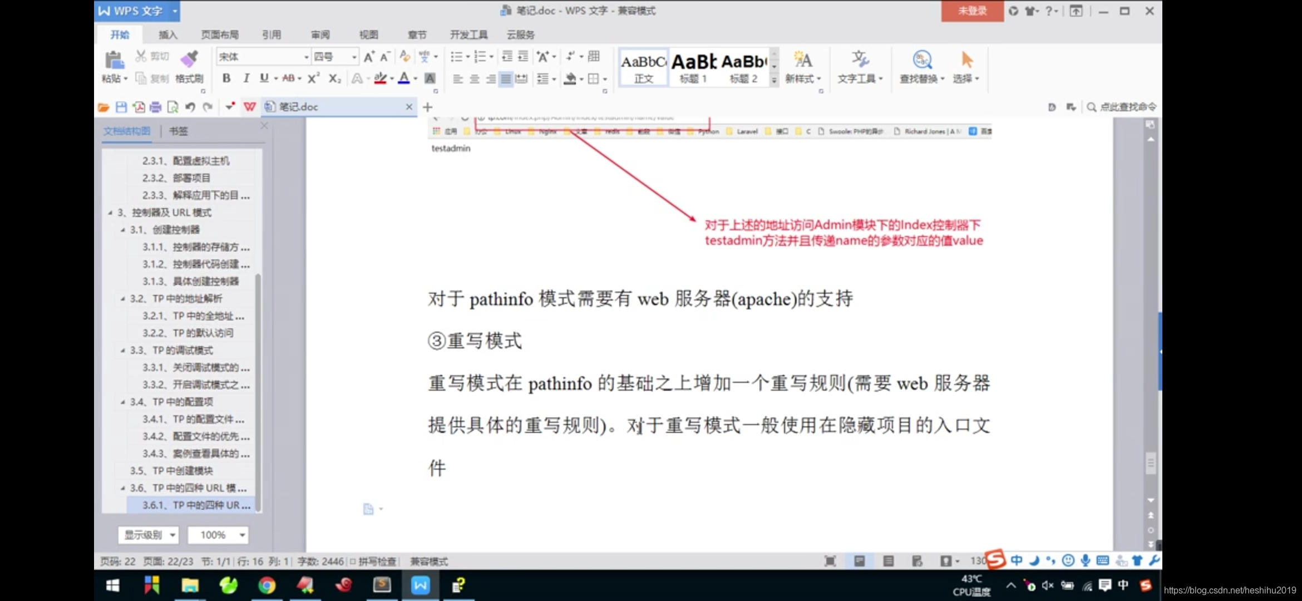Viewport: 1302px width, 601px height.
Task: Apply the 标题 2 style
Action: pos(744,67)
